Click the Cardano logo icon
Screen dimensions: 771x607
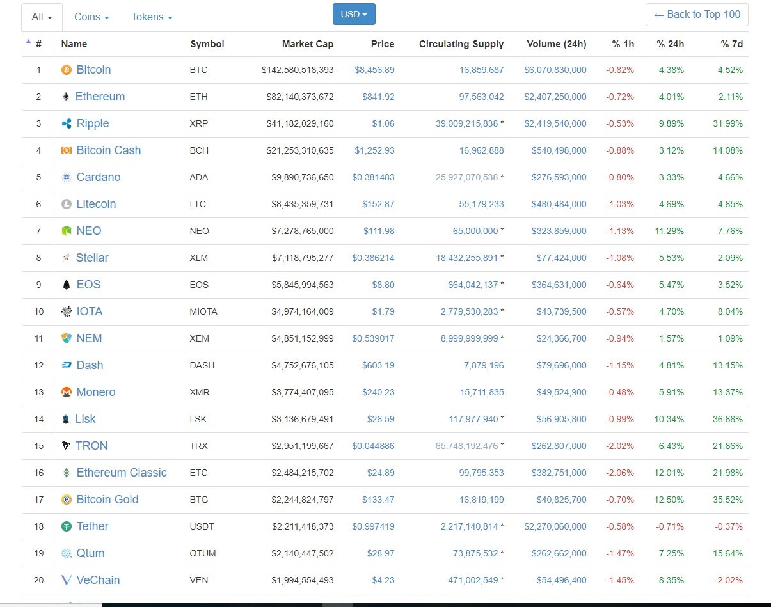[x=67, y=177]
